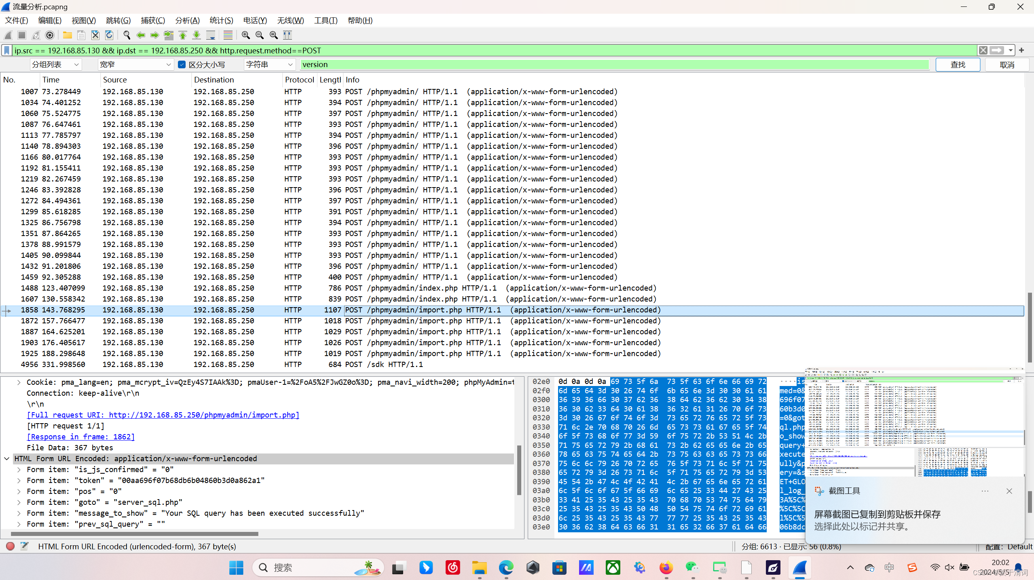Open the 字符串 search type dropdown
Screen dimensions: 1034x580
pyautogui.click(x=269, y=65)
